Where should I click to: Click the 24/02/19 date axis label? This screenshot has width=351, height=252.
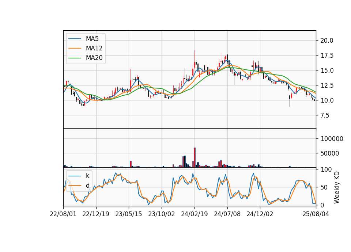click(x=194, y=214)
